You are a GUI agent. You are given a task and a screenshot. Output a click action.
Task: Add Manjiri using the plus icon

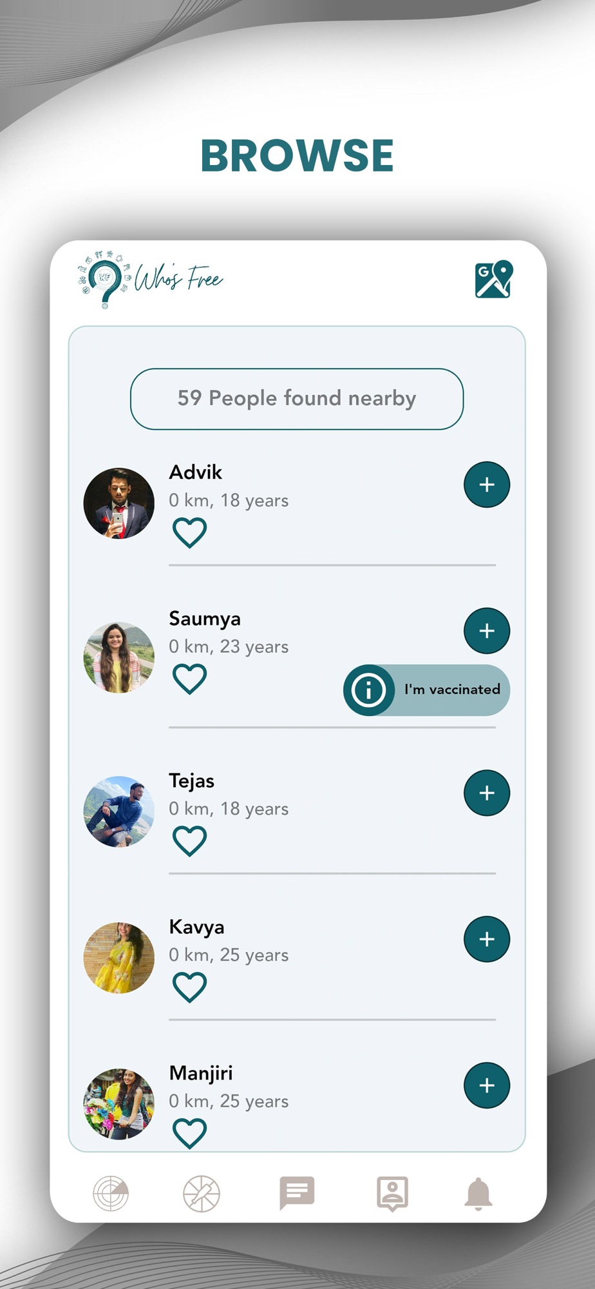click(x=487, y=1085)
